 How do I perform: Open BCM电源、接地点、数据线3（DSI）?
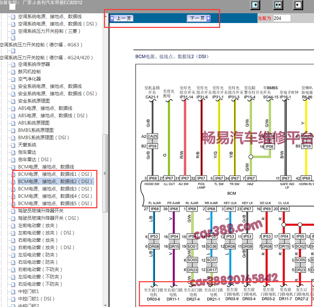click(x=55, y=189)
